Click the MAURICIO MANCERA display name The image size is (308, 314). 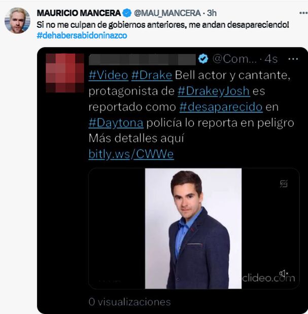coord(79,13)
